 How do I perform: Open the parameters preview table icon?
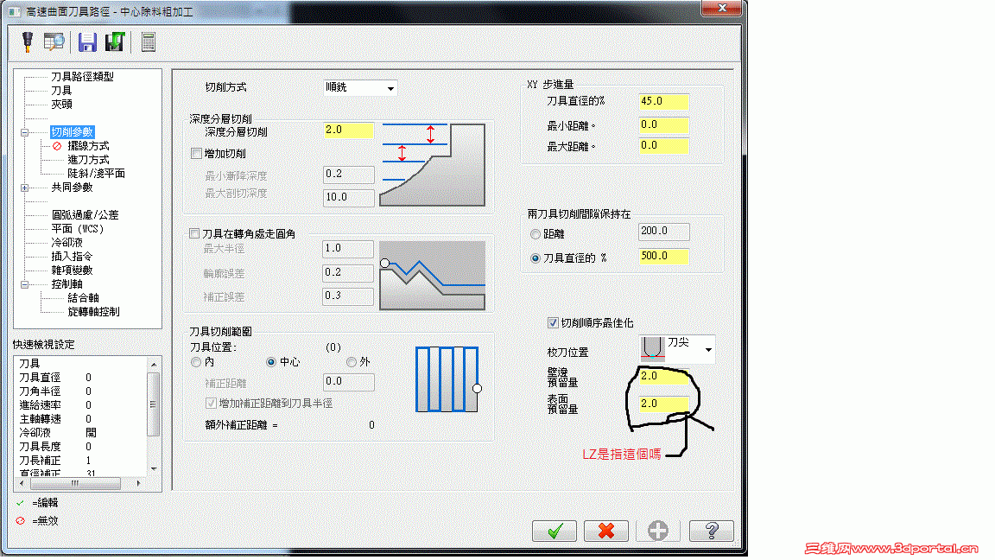(x=52, y=41)
